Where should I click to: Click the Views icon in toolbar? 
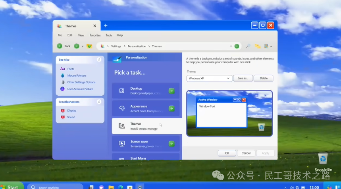(266, 46)
